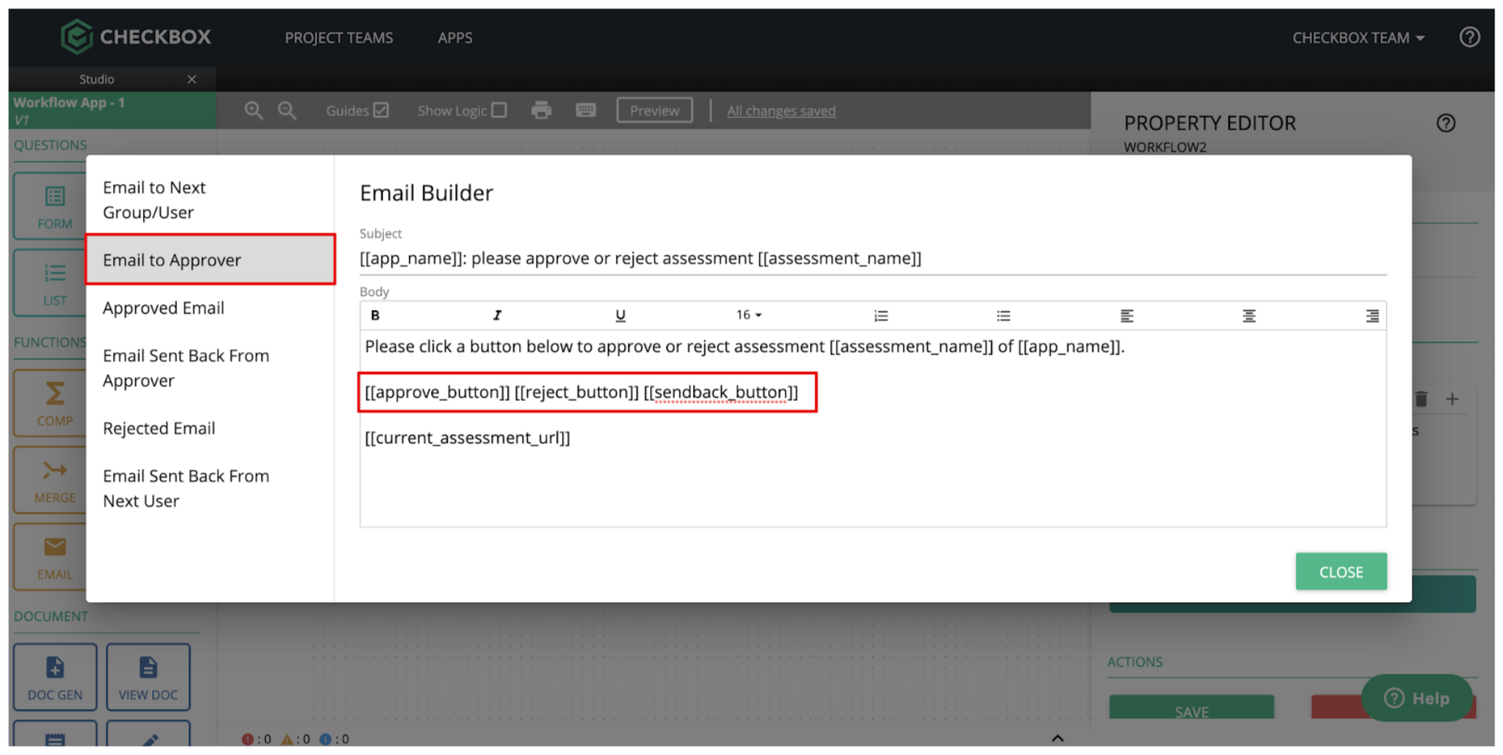This screenshot has width=1503, height=755.
Task: Click the red error count indicator
Action: tap(256, 738)
